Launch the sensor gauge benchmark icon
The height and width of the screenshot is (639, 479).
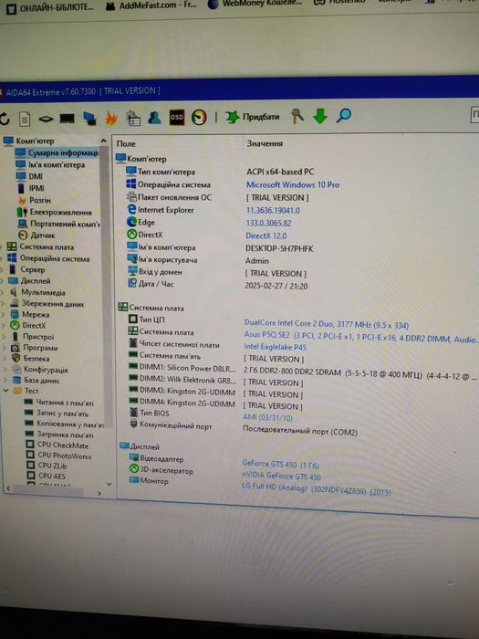[x=199, y=118]
